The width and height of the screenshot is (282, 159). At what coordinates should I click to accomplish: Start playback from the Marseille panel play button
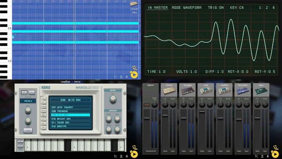tap(134, 154)
